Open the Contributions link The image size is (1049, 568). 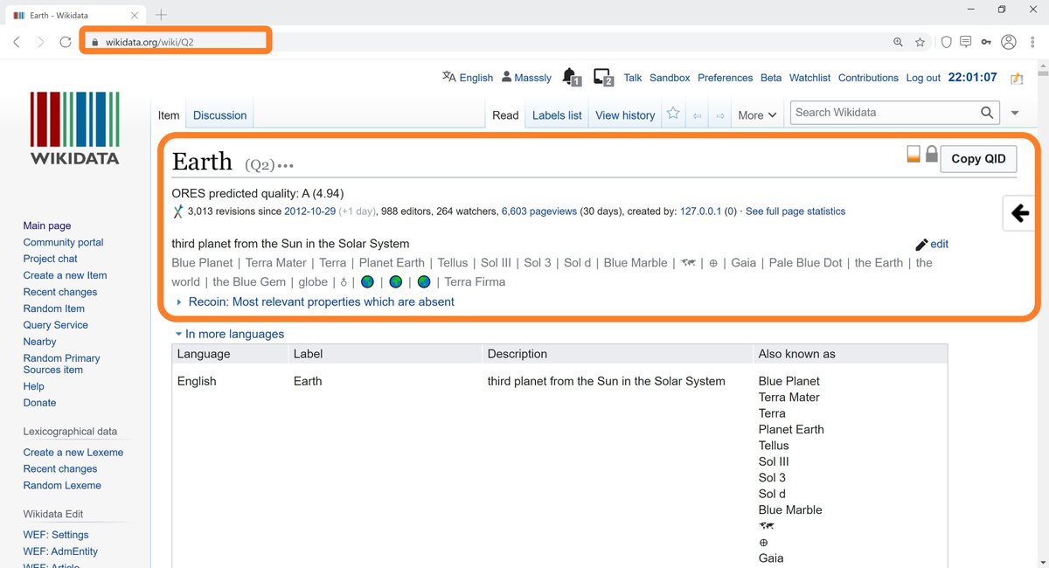(x=868, y=78)
